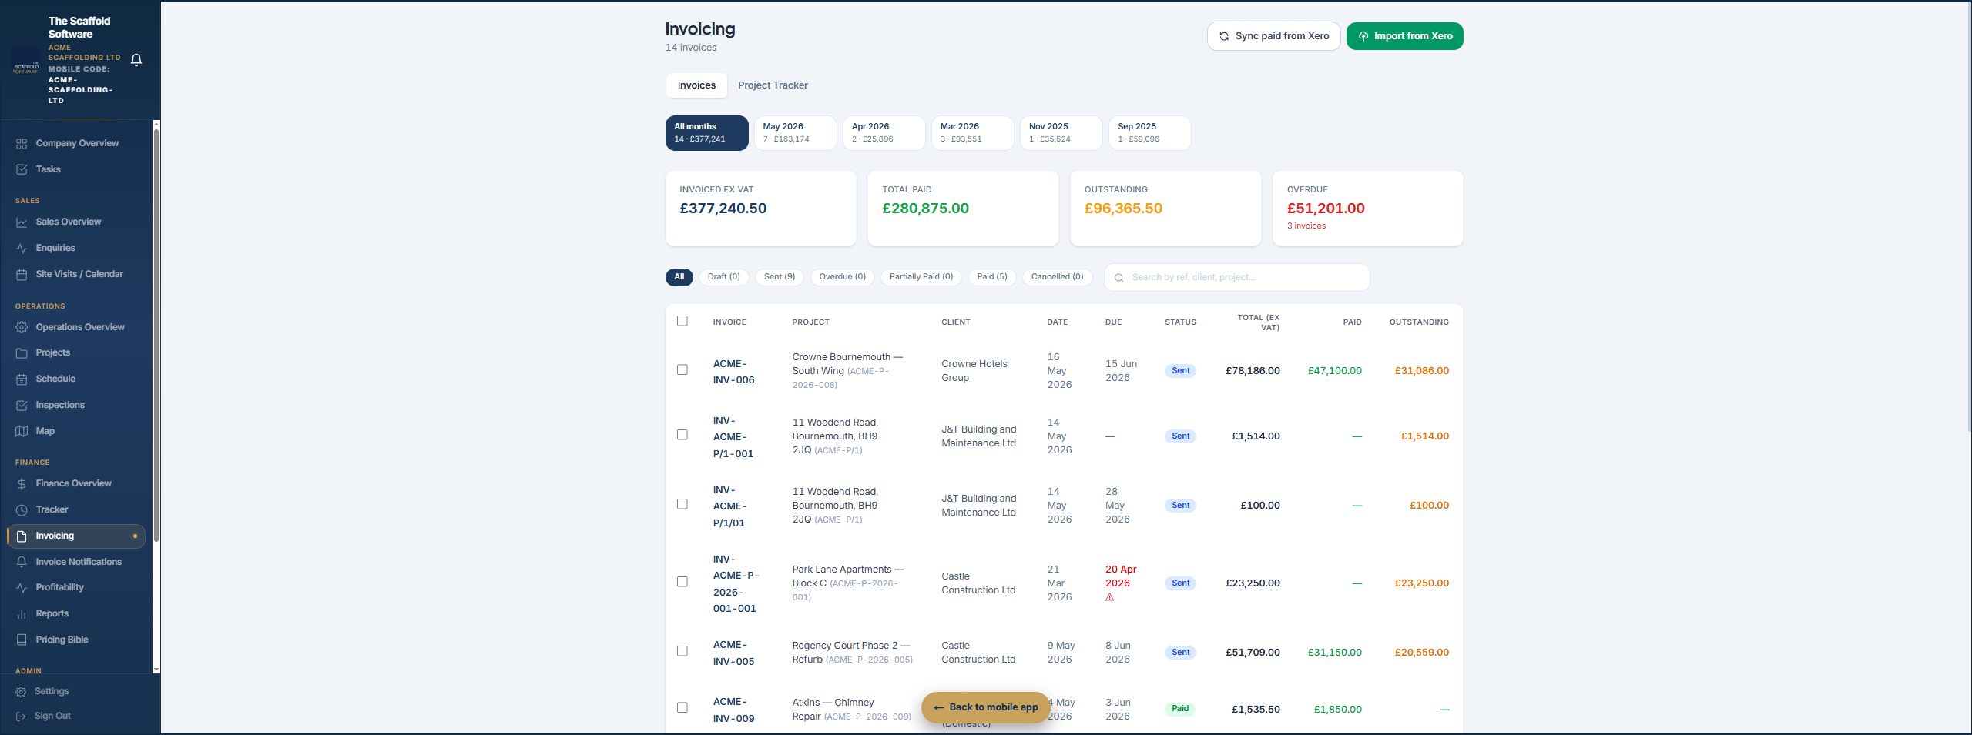Toggle the select-all invoices checkbox
The image size is (1972, 735).
click(682, 321)
